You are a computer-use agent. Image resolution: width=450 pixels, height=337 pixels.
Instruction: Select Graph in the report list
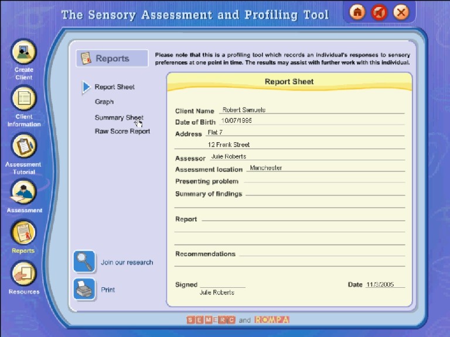point(104,102)
